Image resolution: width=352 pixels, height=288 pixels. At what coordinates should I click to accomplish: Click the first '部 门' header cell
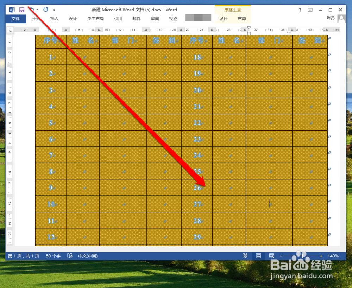[123, 42]
